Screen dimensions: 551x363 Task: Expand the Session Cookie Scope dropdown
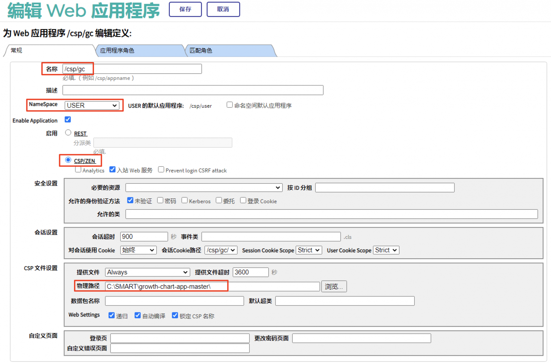(x=309, y=250)
